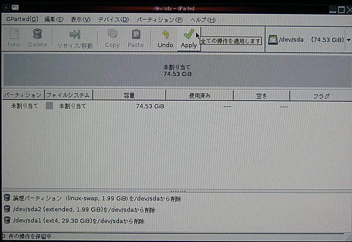Select the /dev/sda2 extended delete operation
This screenshot has width=352, height=242.
pos(84,210)
